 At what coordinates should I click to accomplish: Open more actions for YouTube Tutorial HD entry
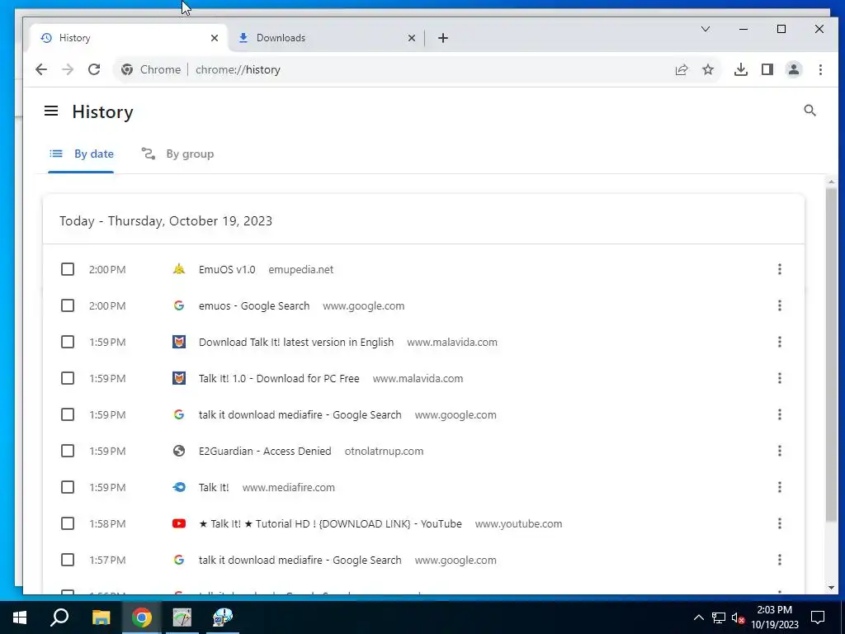tap(779, 523)
